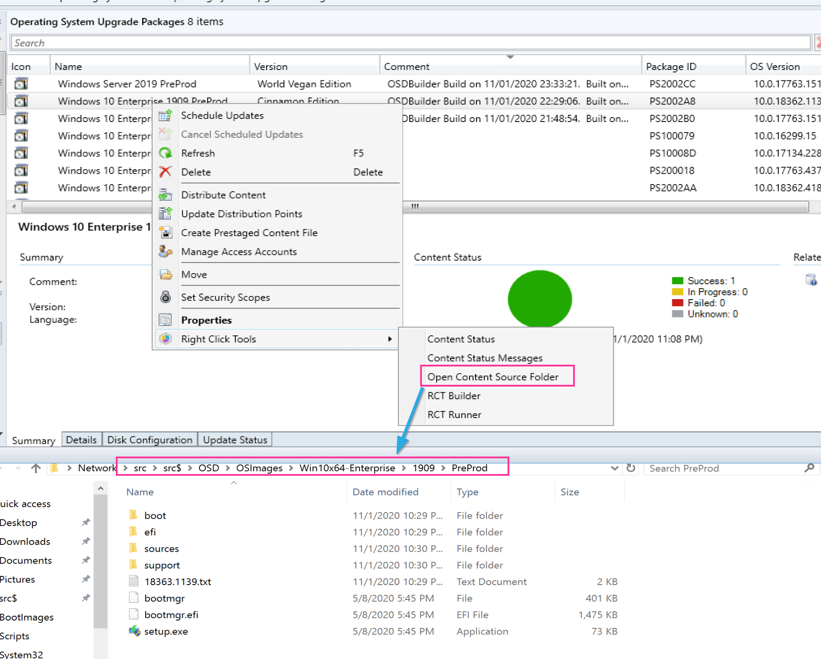Click the Explorer refresh button
This screenshot has height=659, width=821.
pyautogui.click(x=630, y=468)
